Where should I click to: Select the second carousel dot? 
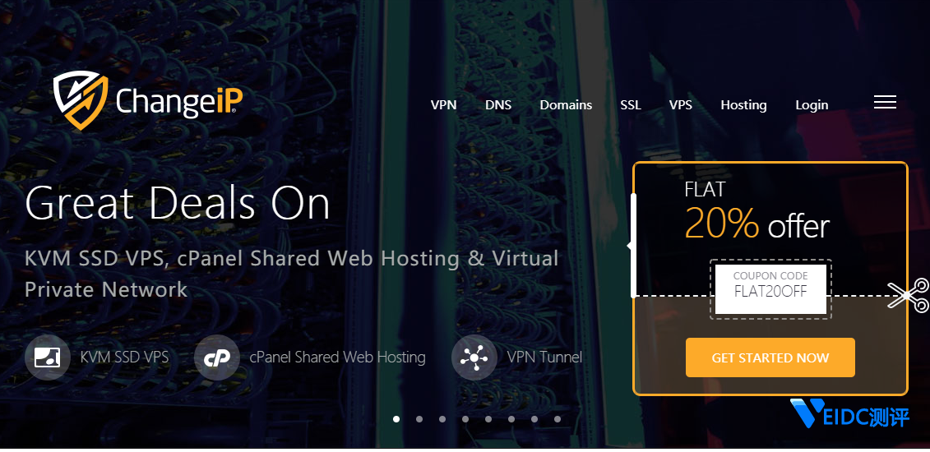tap(419, 419)
